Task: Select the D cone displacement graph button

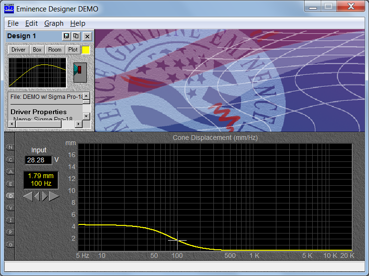Action: (11, 196)
